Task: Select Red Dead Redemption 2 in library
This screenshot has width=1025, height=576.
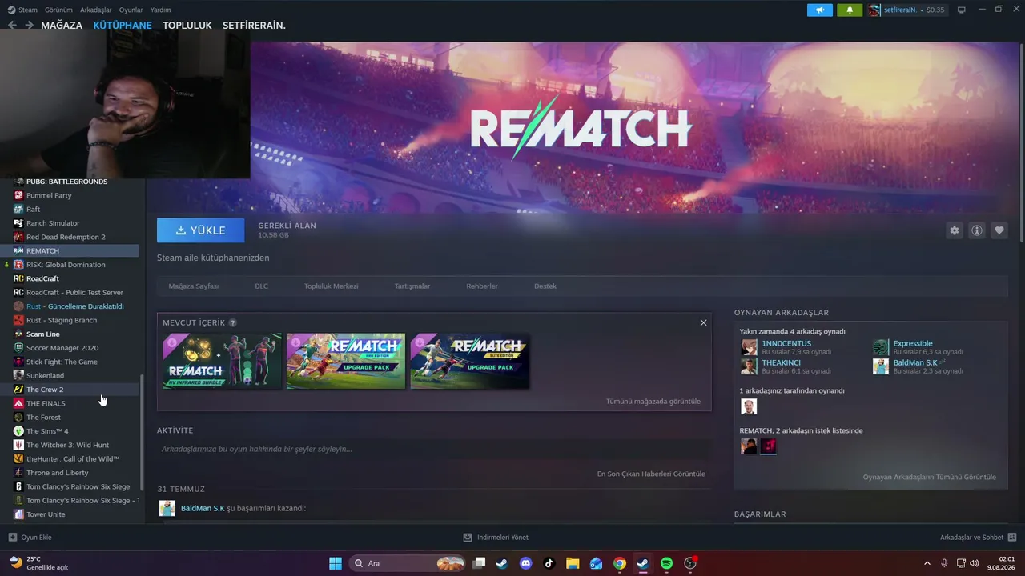Action: coord(70,237)
